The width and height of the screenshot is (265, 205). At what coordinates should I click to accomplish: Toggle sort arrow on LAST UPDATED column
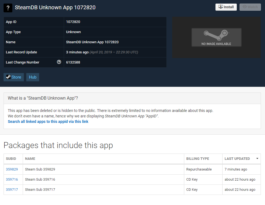pyautogui.click(x=257, y=158)
